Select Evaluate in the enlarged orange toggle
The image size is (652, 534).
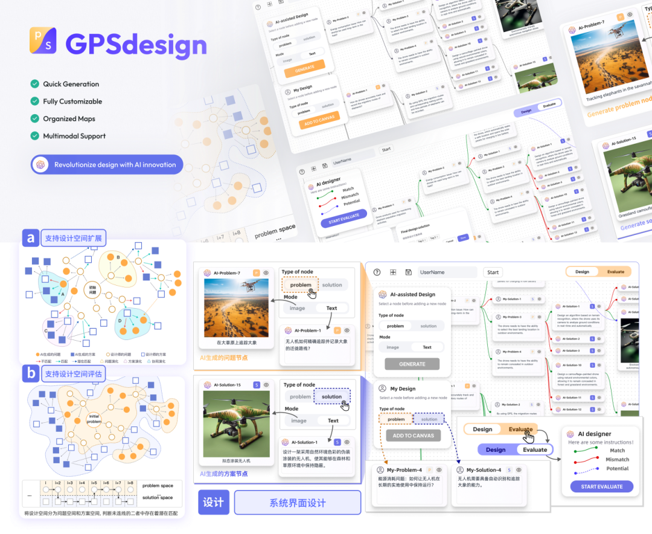520,429
